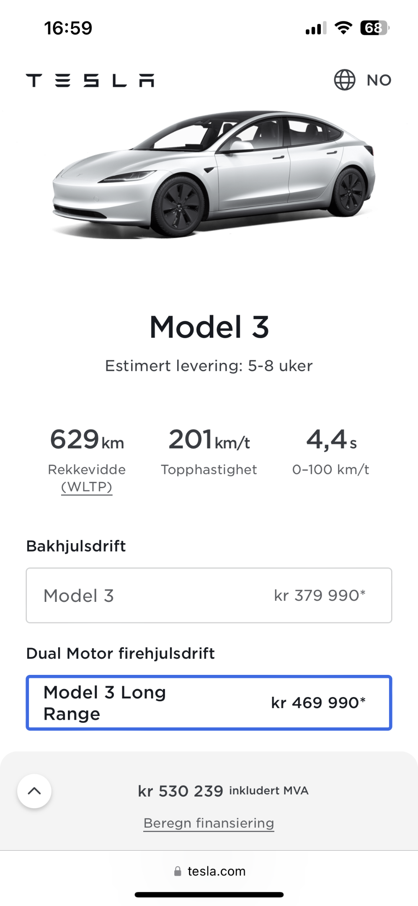The width and height of the screenshot is (418, 906).
Task: Tap the battery indicator in status bar
Action: click(x=375, y=28)
